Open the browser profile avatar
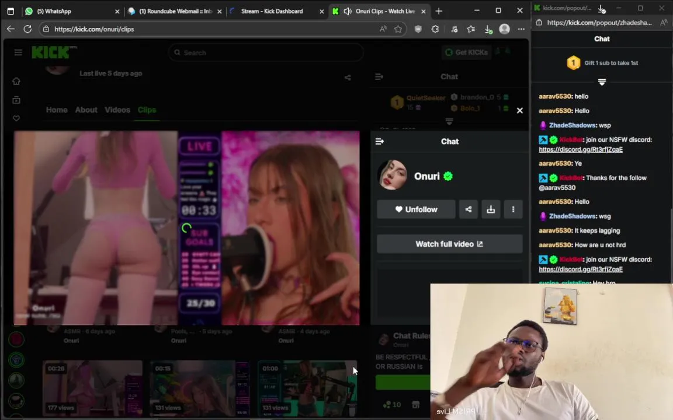The width and height of the screenshot is (673, 420). pos(504,29)
